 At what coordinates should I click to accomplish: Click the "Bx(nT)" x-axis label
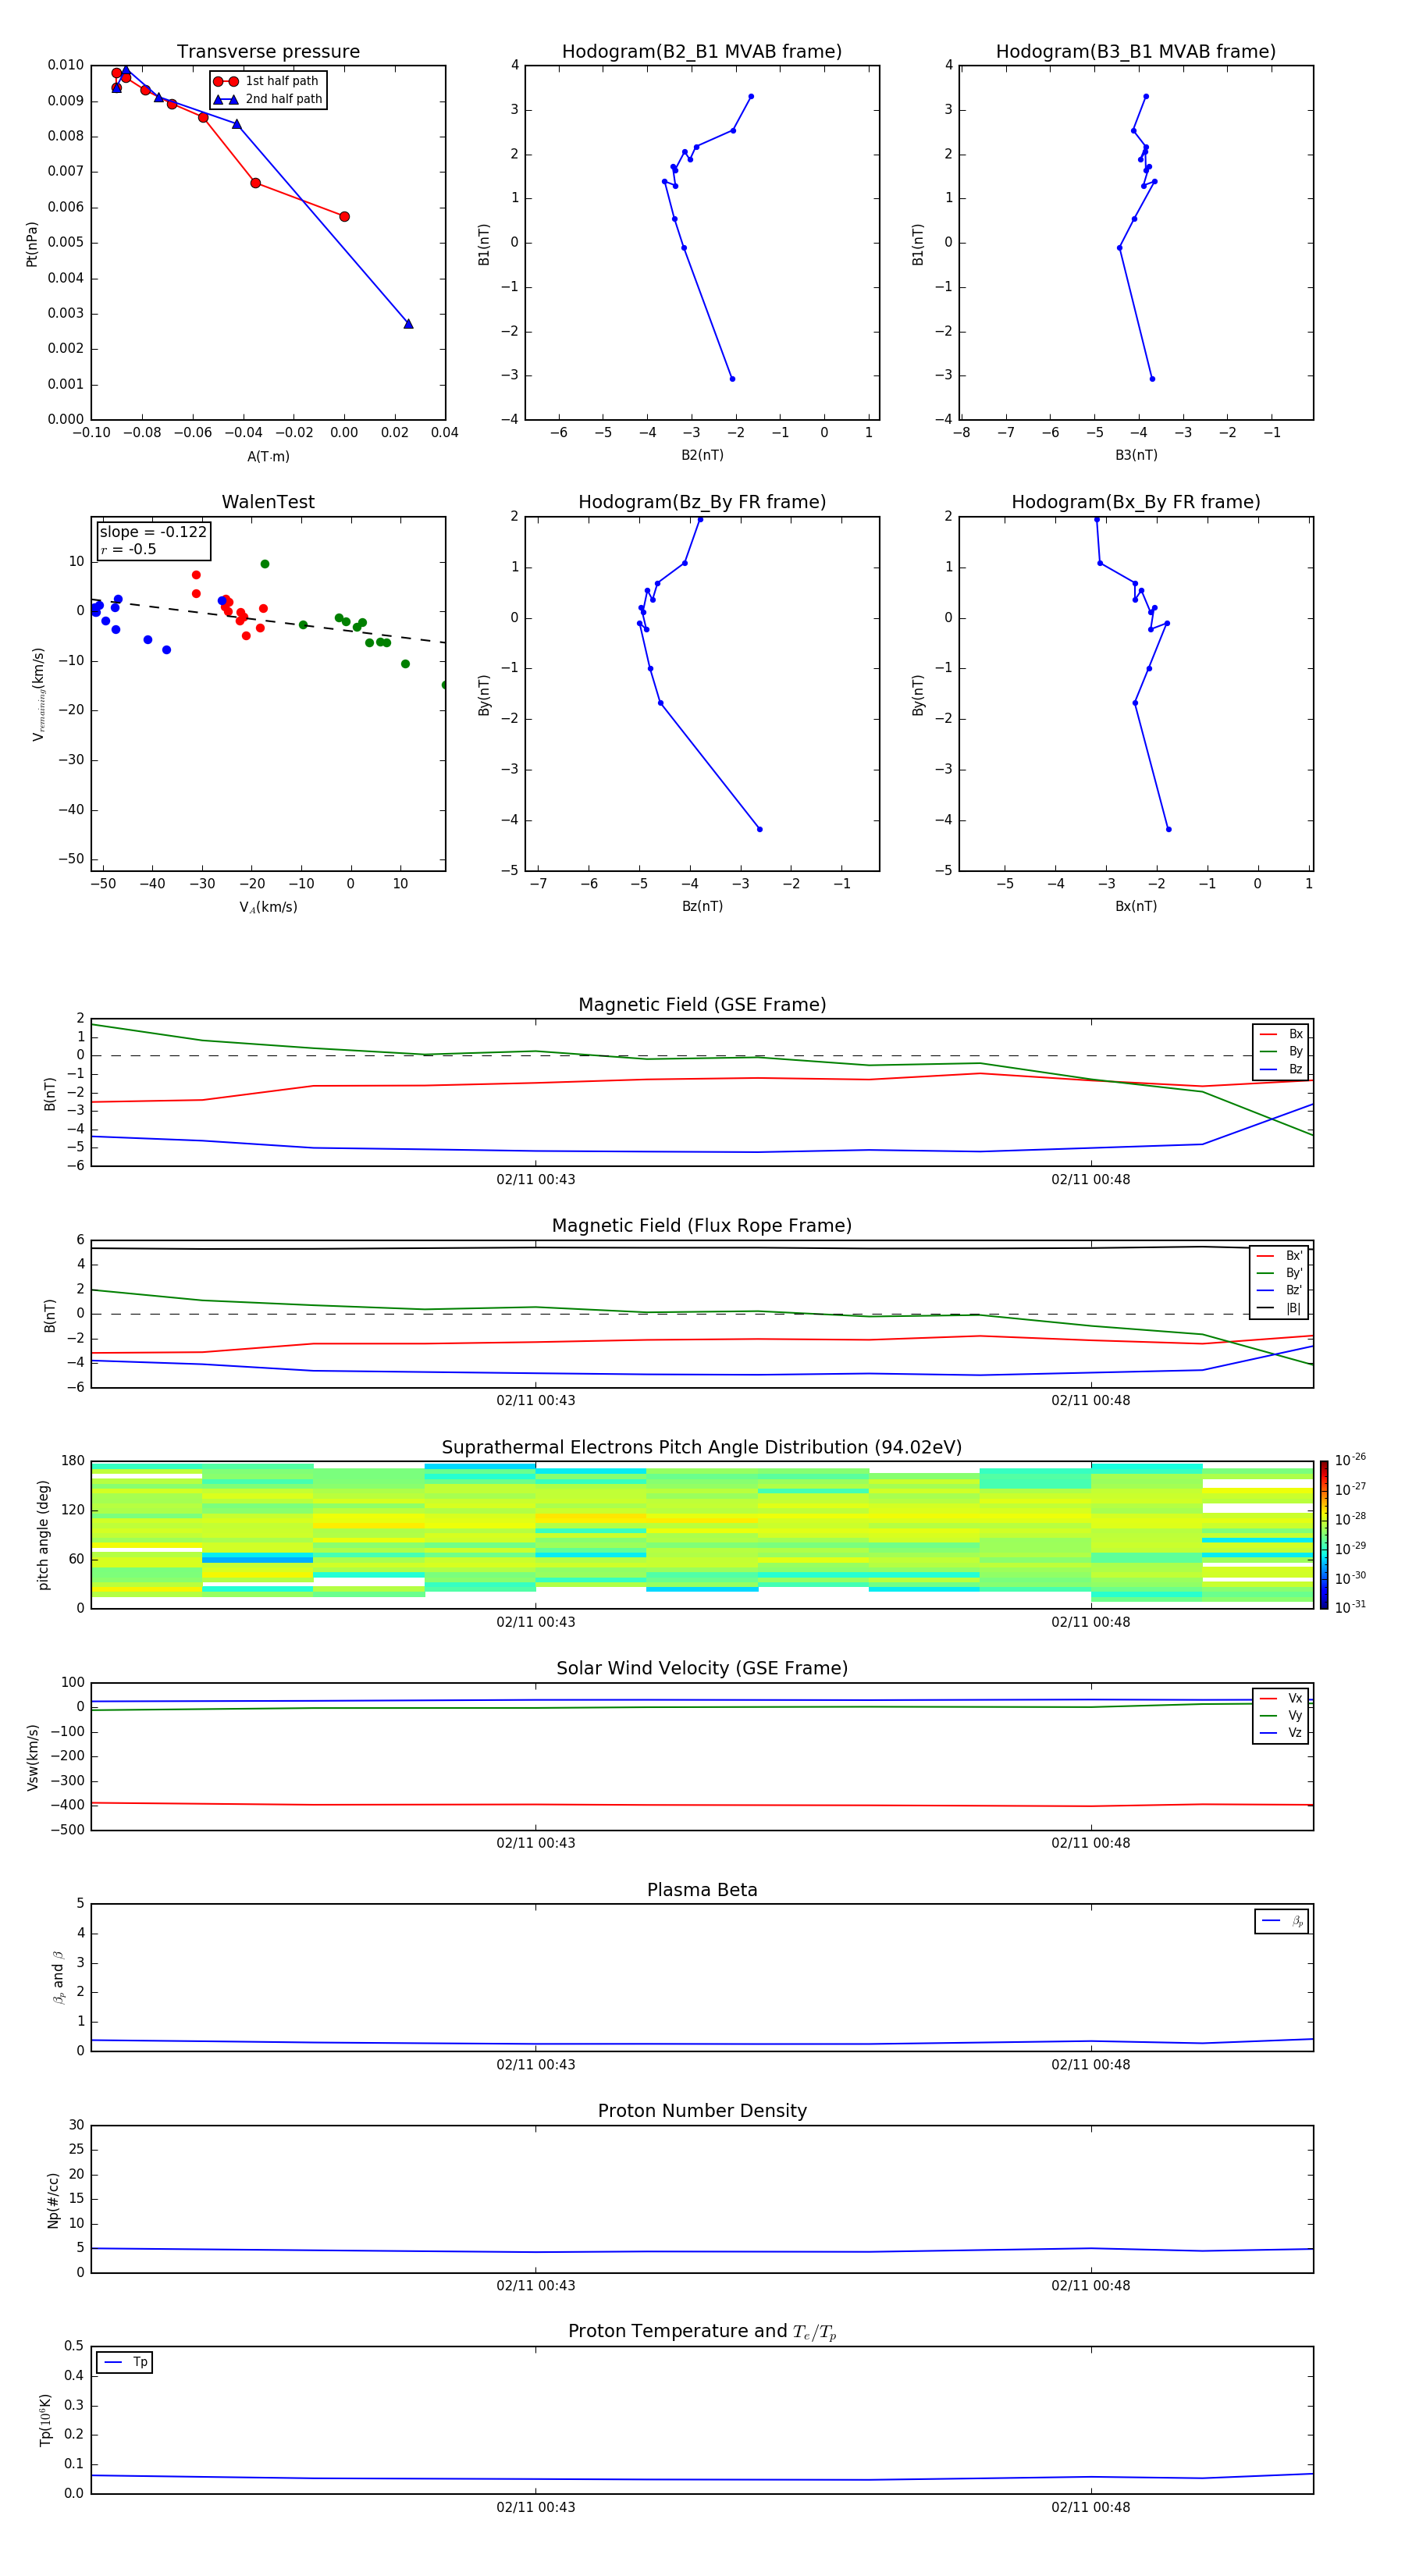(1136, 906)
